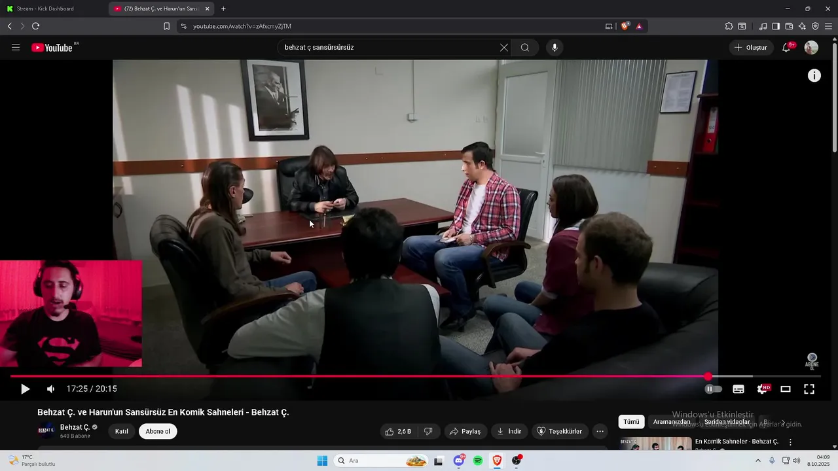Open options for En Komik Sahneler video
Image resolution: width=838 pixels, height=471 pixels.
(x=790, y=442)
